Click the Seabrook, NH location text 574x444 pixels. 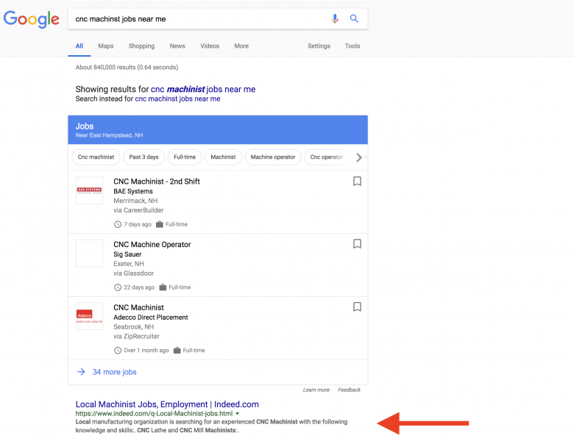coord(134,327)
